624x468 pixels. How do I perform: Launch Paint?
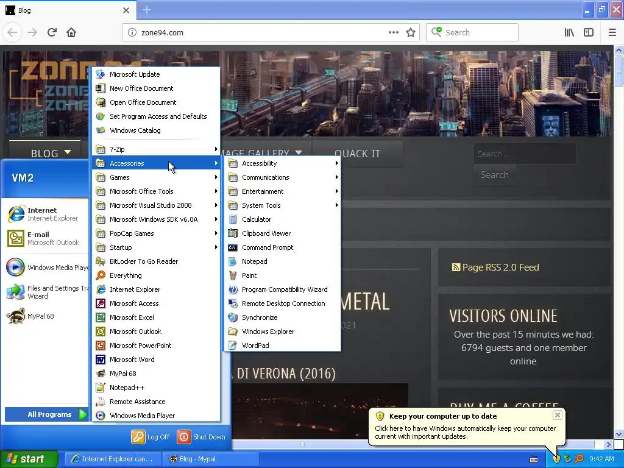click(282, 275)
